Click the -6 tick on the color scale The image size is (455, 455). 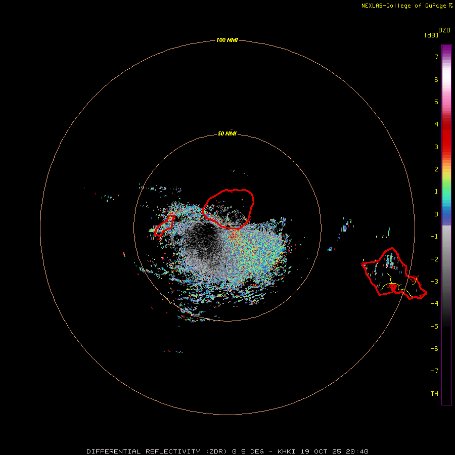434,349
